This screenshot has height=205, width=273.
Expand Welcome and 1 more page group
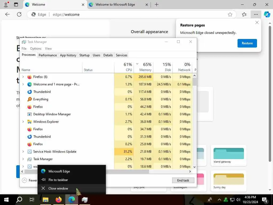pyautogui.click(x=23, y=84)
